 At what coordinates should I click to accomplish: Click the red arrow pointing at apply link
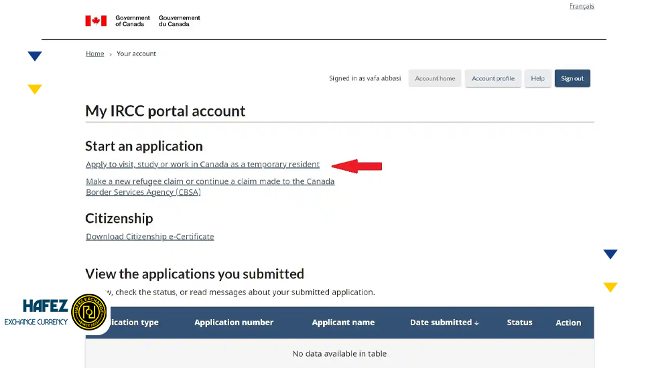(357, 166)
